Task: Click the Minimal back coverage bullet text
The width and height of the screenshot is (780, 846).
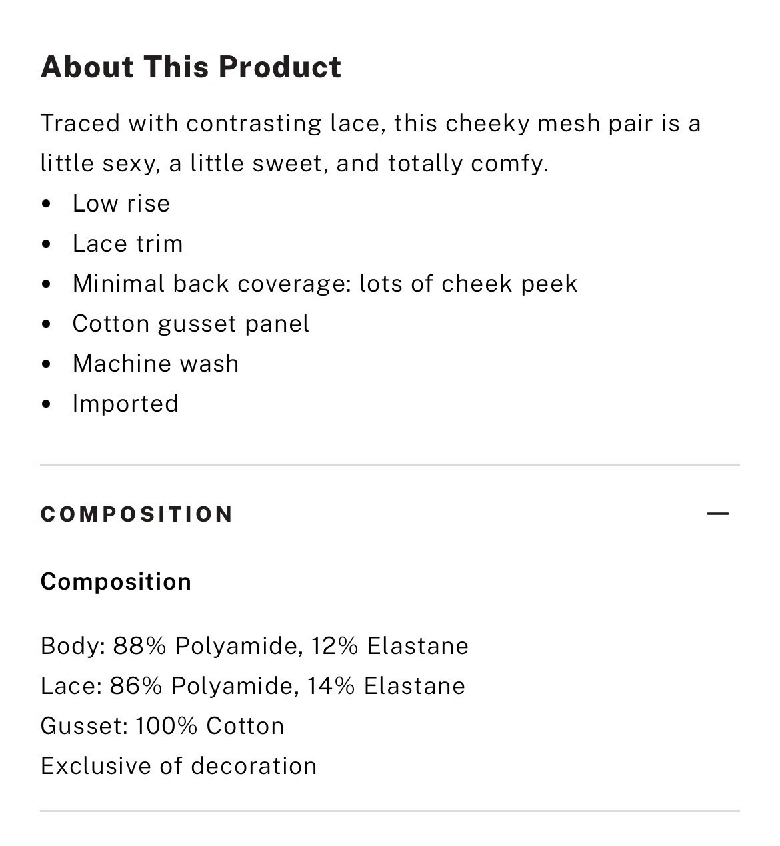Action: (325, 284)
